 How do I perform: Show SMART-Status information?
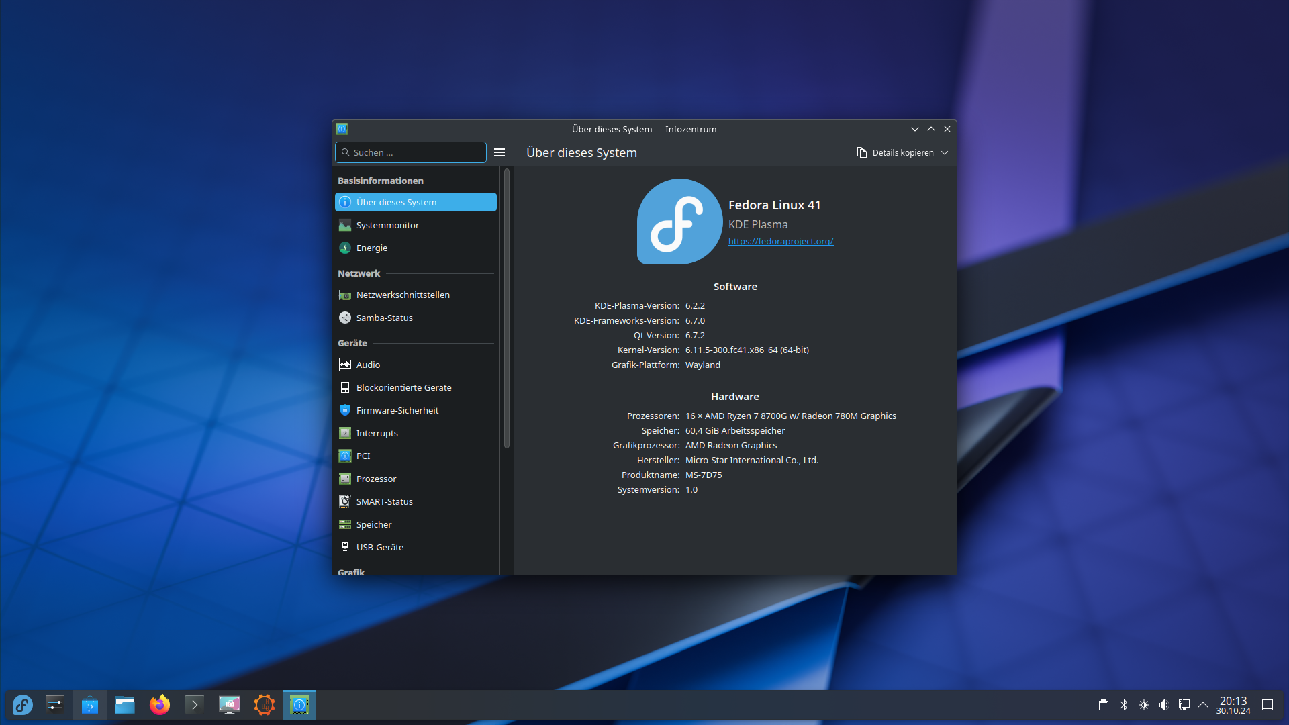(416, 501)
